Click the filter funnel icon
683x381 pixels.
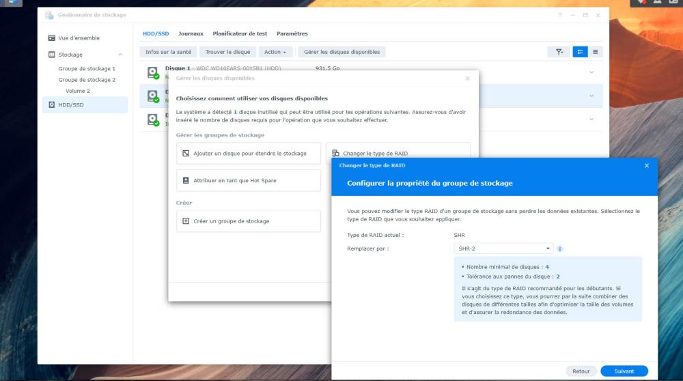[x=559, y=52]
